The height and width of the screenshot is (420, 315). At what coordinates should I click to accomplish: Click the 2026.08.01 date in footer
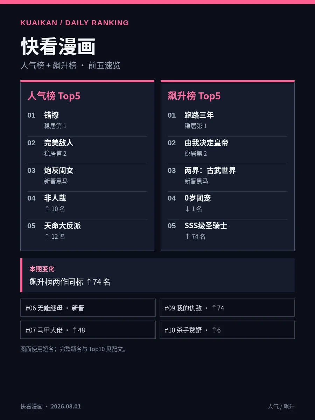[66, 406]
